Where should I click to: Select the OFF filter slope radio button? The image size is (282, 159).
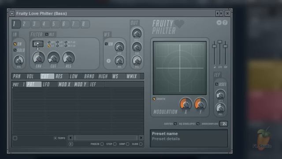[49, 42]
